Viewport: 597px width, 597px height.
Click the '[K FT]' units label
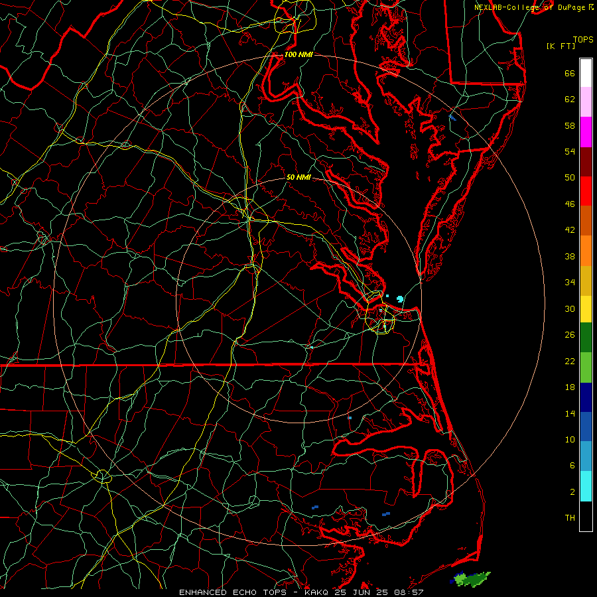tap(561, 46)
